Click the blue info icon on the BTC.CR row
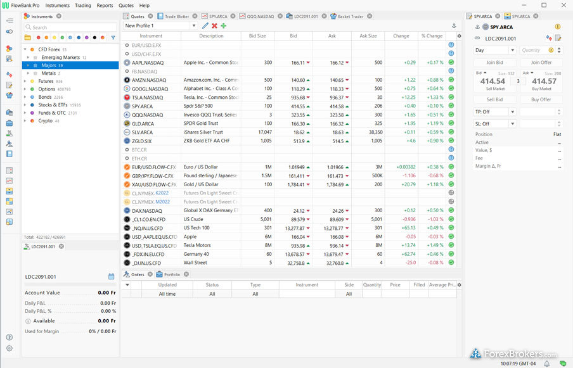The height and width of the screenshot is (368, 573). point(451,149)
